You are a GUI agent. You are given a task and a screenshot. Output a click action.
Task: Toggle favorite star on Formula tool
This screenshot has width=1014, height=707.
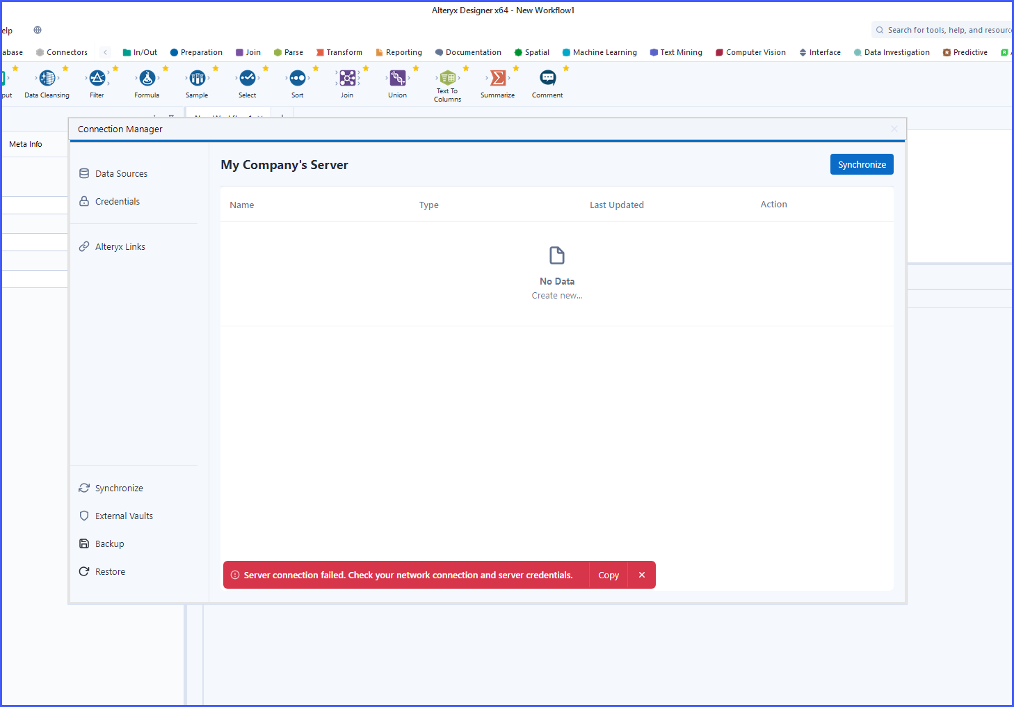pos(166,68)
